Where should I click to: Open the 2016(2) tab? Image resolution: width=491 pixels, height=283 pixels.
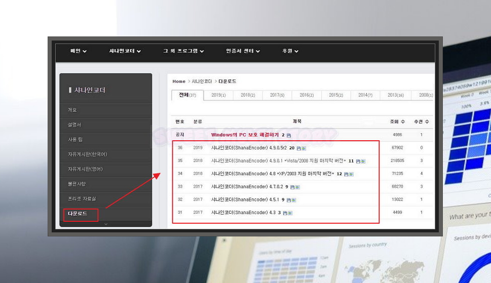307,95
